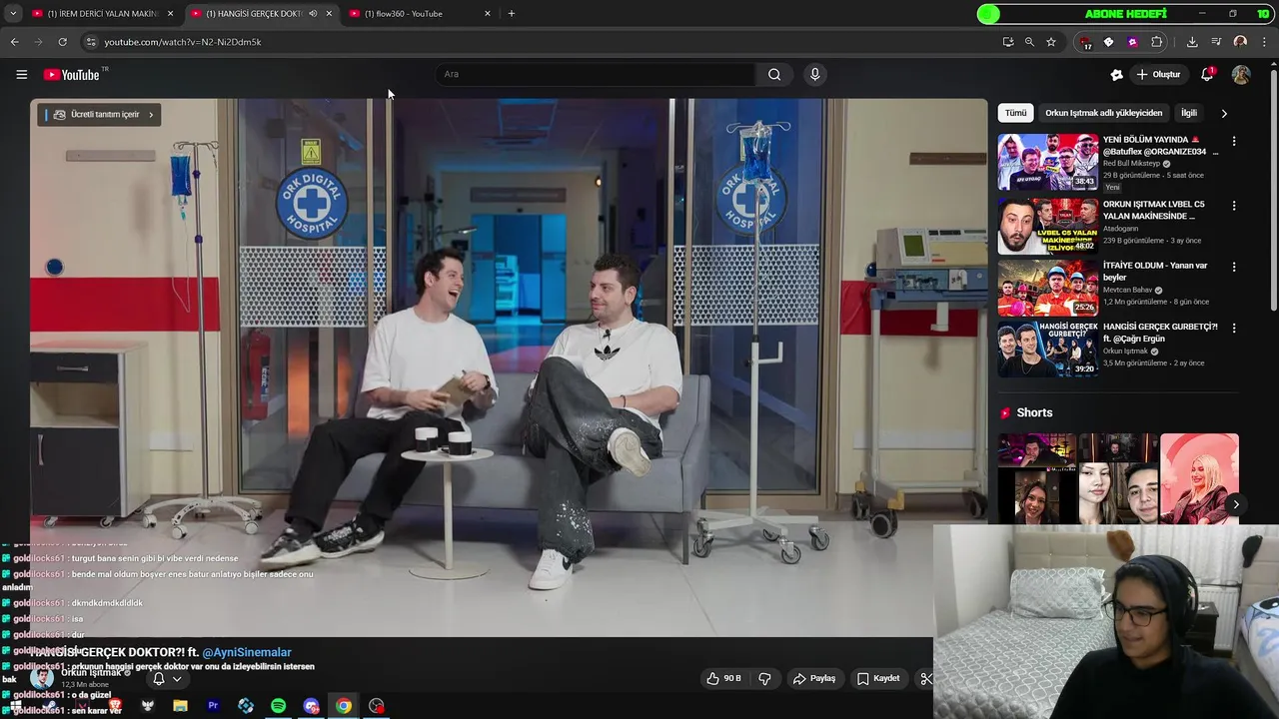
Task: Focus the Ara search field
Action: click(595, 74)
